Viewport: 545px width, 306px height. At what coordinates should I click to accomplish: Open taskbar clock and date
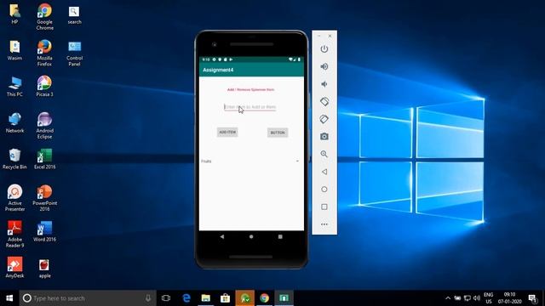[509, 298]
